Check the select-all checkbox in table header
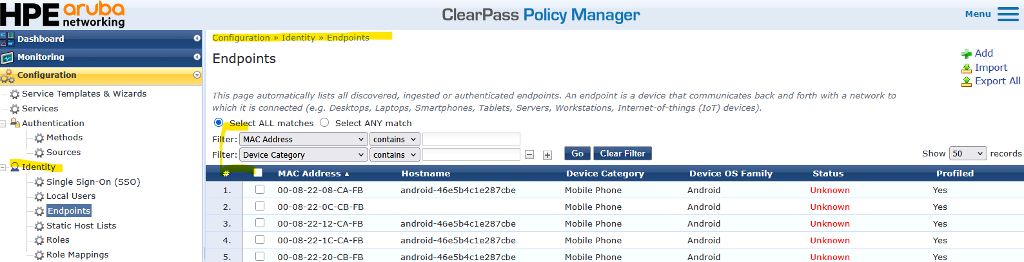 click(x=258, y=173)
